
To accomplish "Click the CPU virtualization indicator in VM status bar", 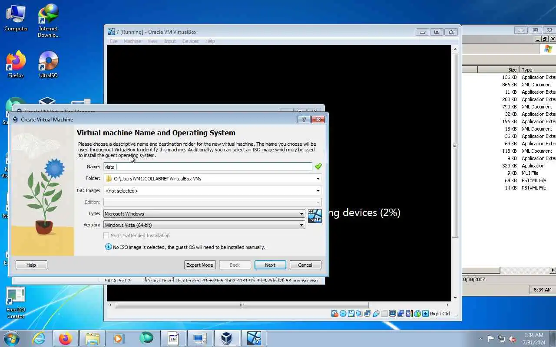I will click(409, 314).
